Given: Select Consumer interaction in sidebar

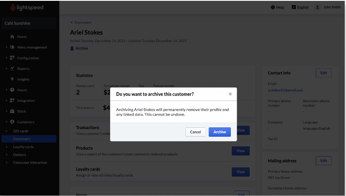Looking at the screenshot, I should [x=30, y=162].
